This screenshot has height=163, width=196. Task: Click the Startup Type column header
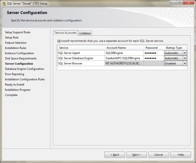point(174,48)
